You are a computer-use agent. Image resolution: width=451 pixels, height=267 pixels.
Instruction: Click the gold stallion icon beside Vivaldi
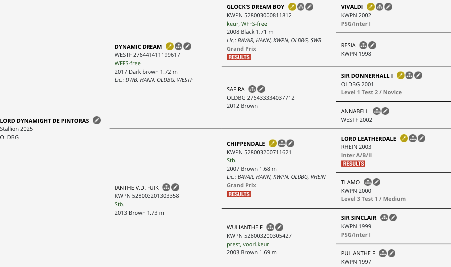371,7
